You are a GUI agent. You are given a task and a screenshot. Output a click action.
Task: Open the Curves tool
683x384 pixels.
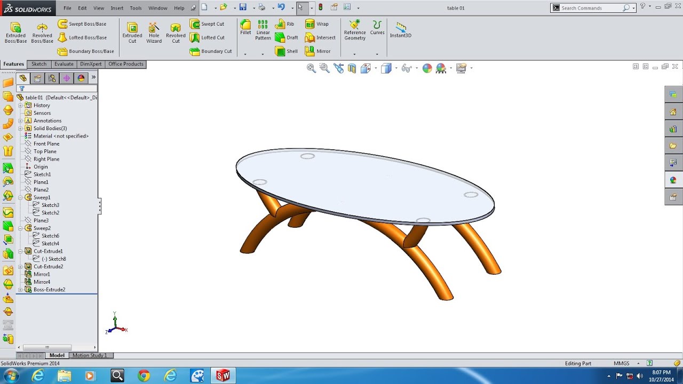pyautogui.click(x=377, y=28)
